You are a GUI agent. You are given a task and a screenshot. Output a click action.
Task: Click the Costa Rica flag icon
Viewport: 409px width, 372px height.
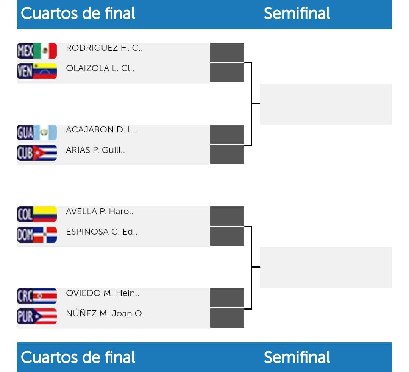(x=37, y=296)
